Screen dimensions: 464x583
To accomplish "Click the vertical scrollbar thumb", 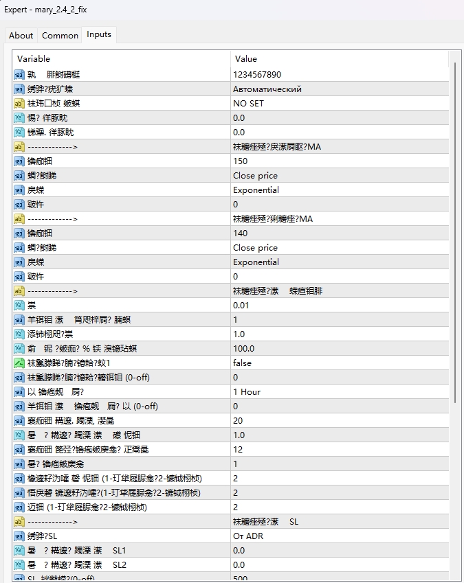I will (x=454, y=232).
